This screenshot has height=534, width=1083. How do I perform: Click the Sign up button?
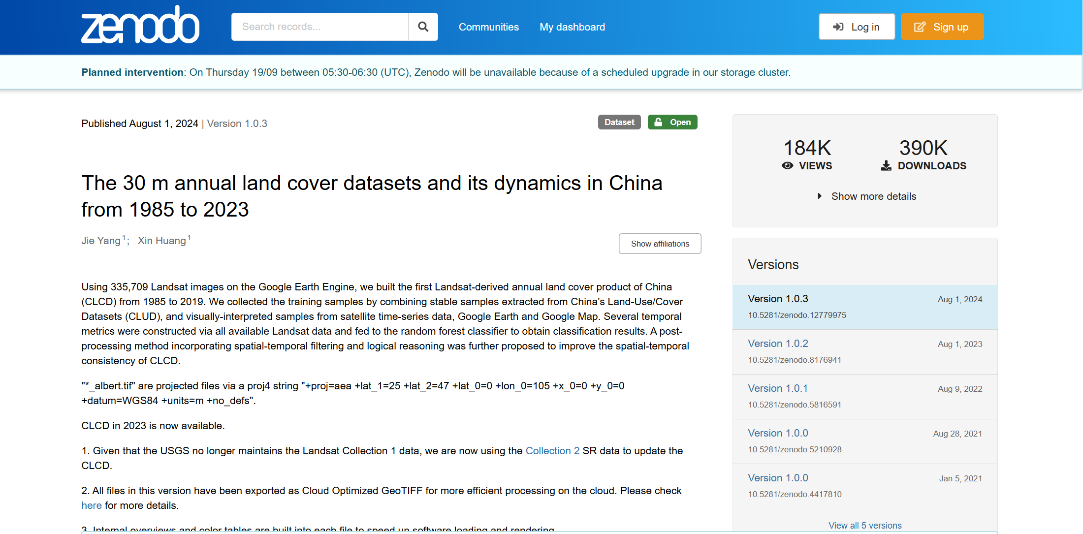point(942,27)
